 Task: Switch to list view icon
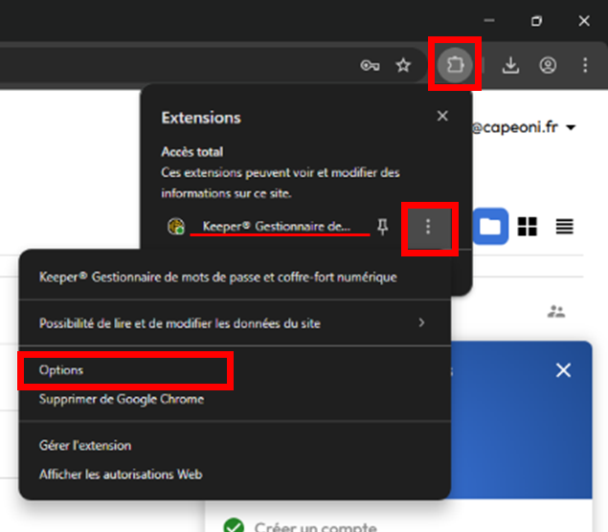(x=564, y=226)
